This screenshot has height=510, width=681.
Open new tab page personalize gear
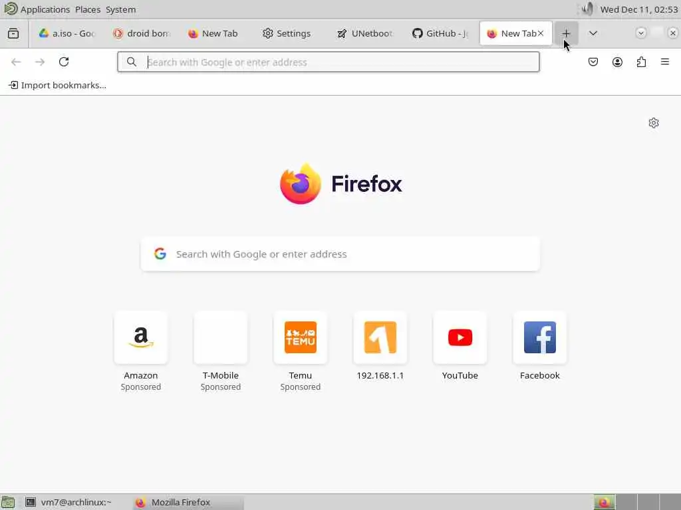click(x=654, y=123)
